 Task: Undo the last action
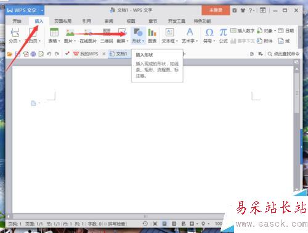[49, 54]
